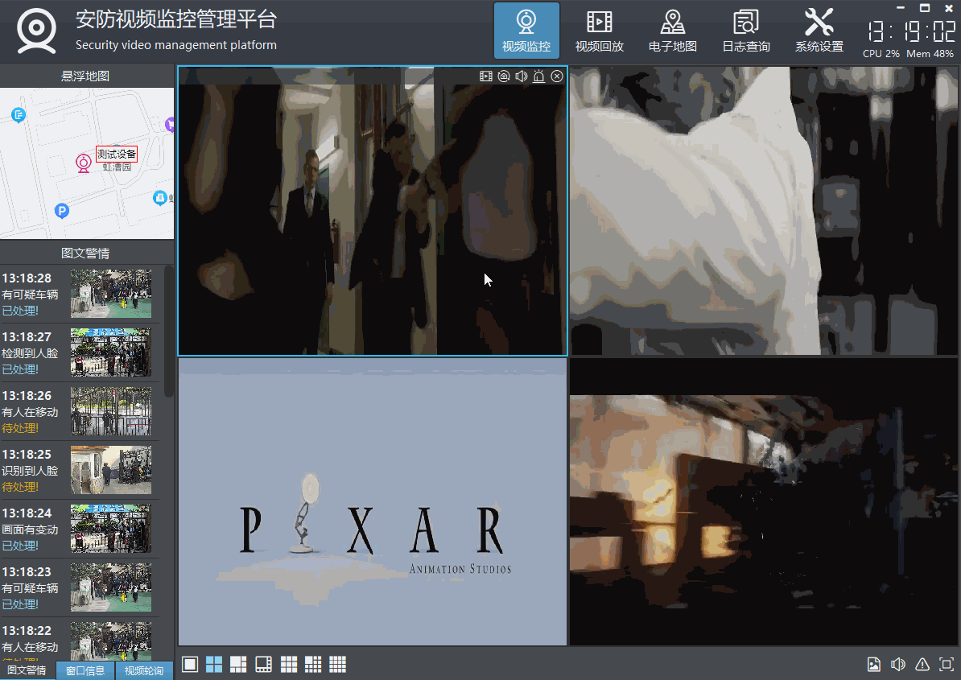Open the alarm thumbnail for 13:18:25

[x=111, y=470]
